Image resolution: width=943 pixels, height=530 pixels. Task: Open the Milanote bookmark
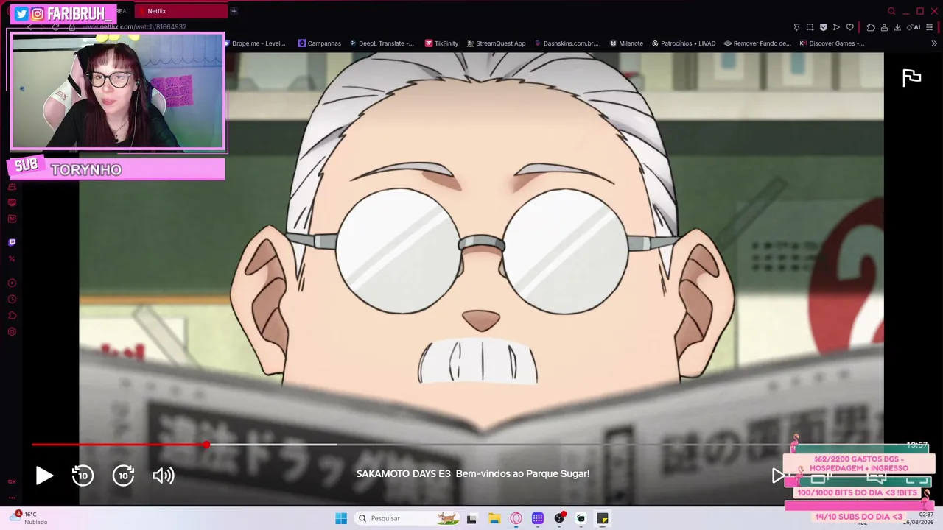[626, 43]
